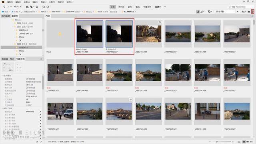The height and width of the screenshot is (144, 256).
Task: Switch to the Keywords workspace tab
Action: click(158, 7)
